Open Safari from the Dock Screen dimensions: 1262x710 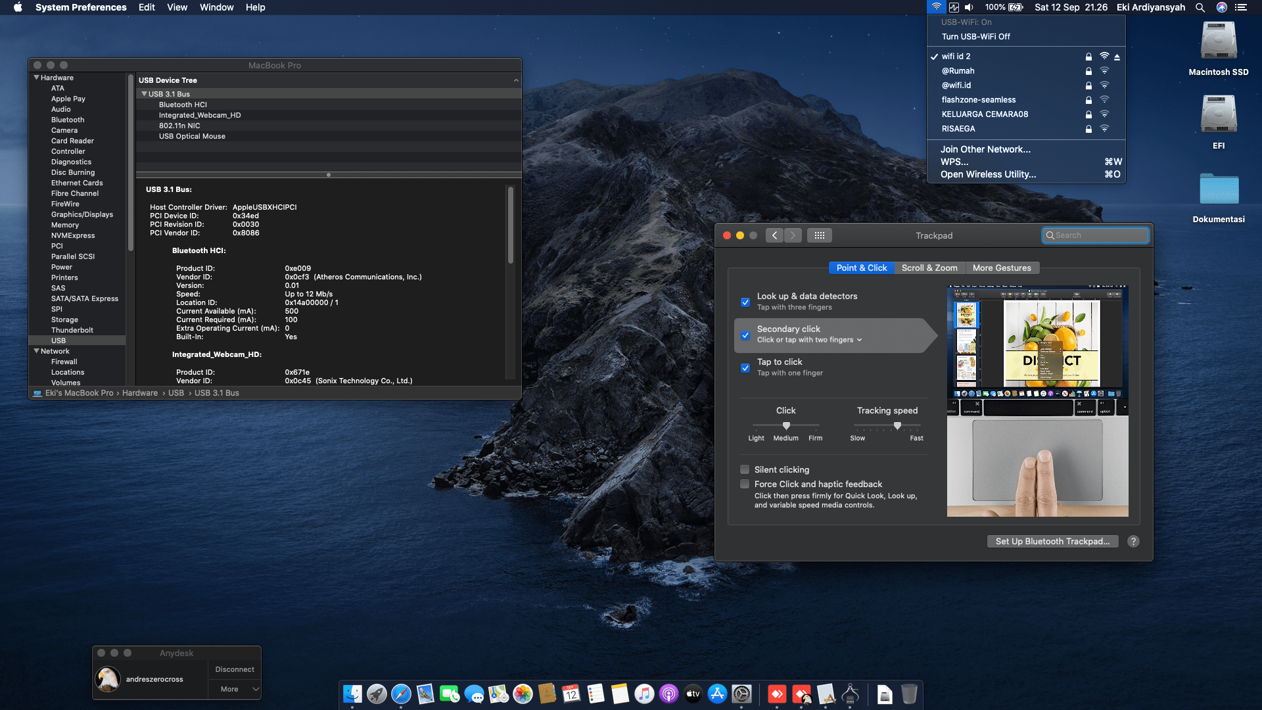pyautogui.click(x=401, y=694)
